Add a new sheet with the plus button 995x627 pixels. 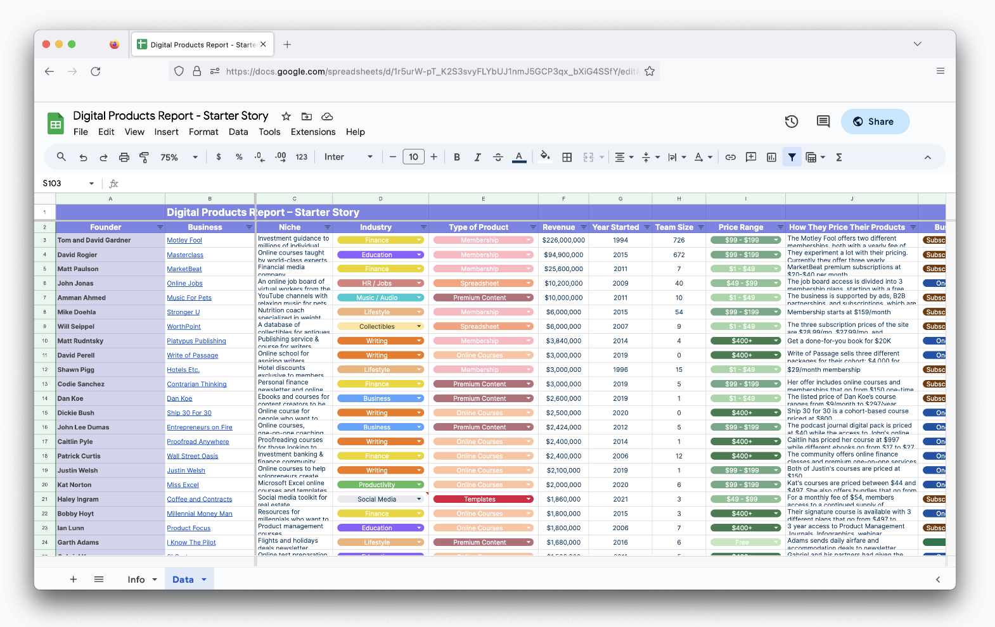point(74,579)
